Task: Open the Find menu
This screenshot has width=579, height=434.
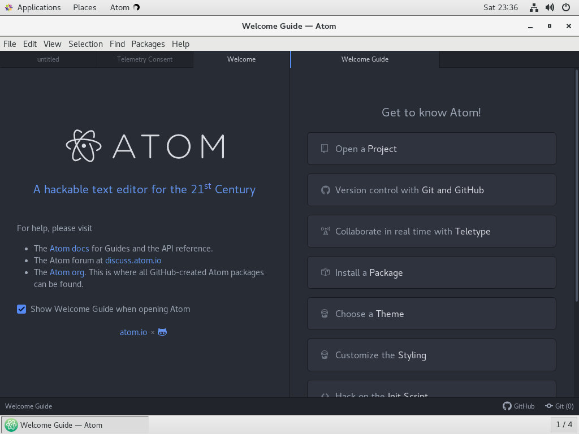Action: pyautogui.click(x=117, y=44)
